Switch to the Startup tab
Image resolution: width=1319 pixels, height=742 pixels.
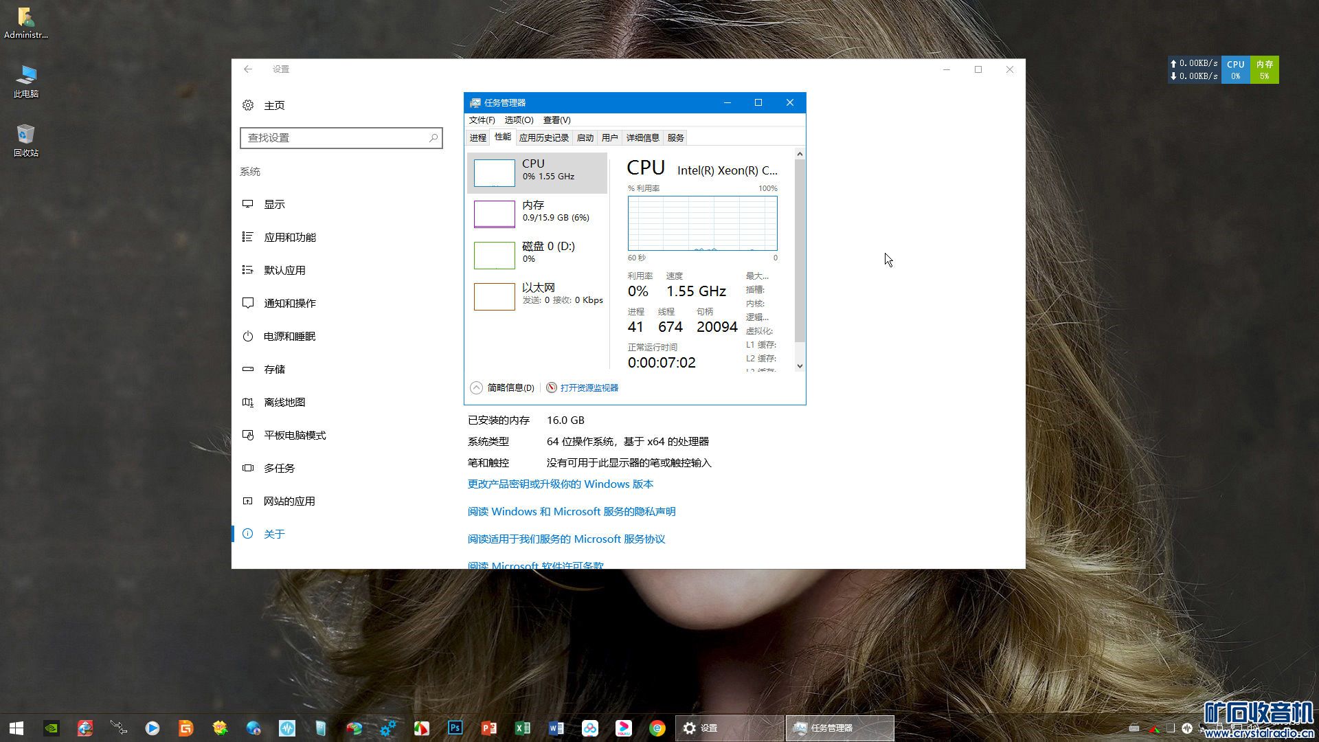(585, 137)
